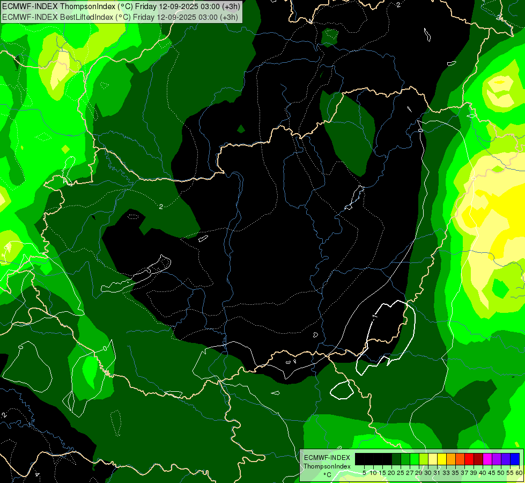
Task: Click the legend scale value 33
Action: click(446, 473)
